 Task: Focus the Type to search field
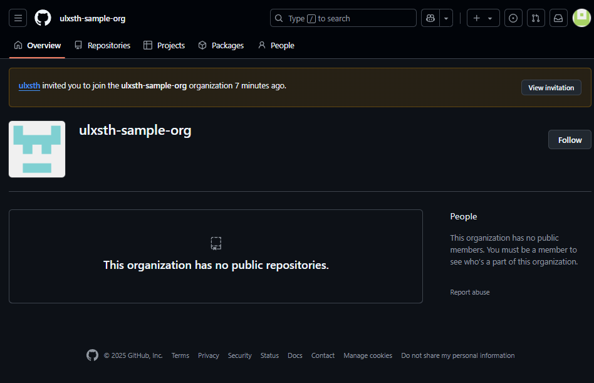343,18
